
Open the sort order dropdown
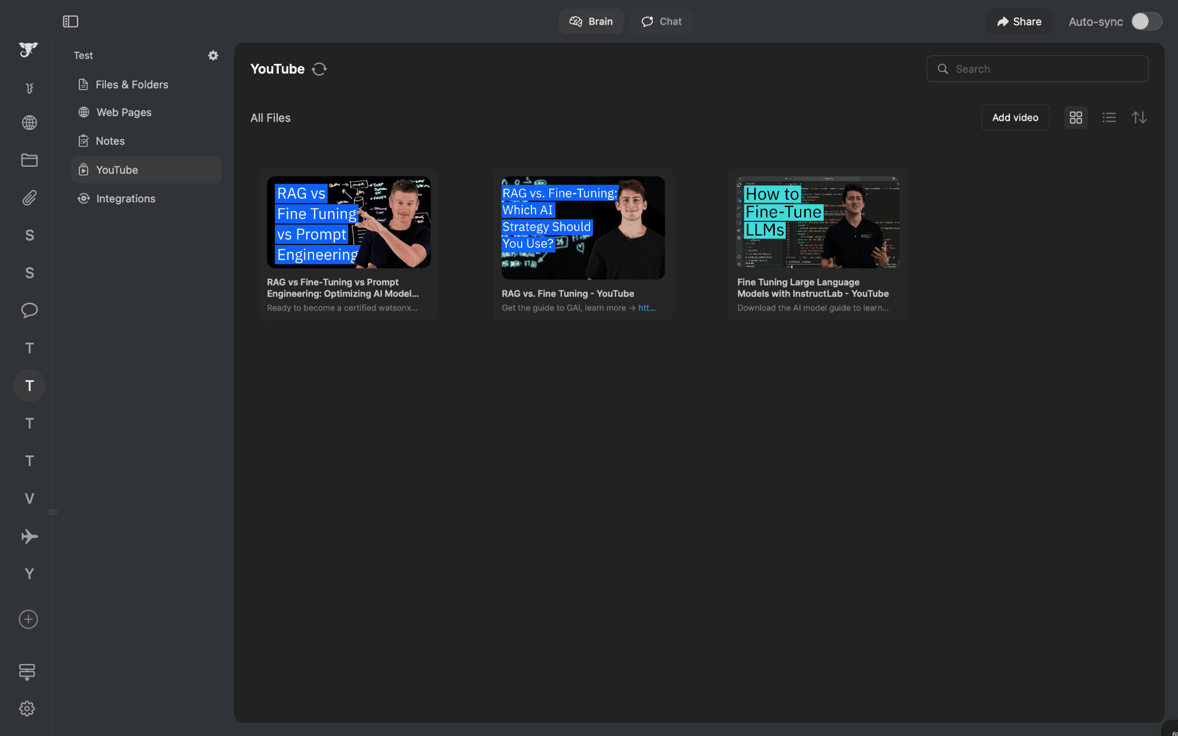coord(1139,117)
